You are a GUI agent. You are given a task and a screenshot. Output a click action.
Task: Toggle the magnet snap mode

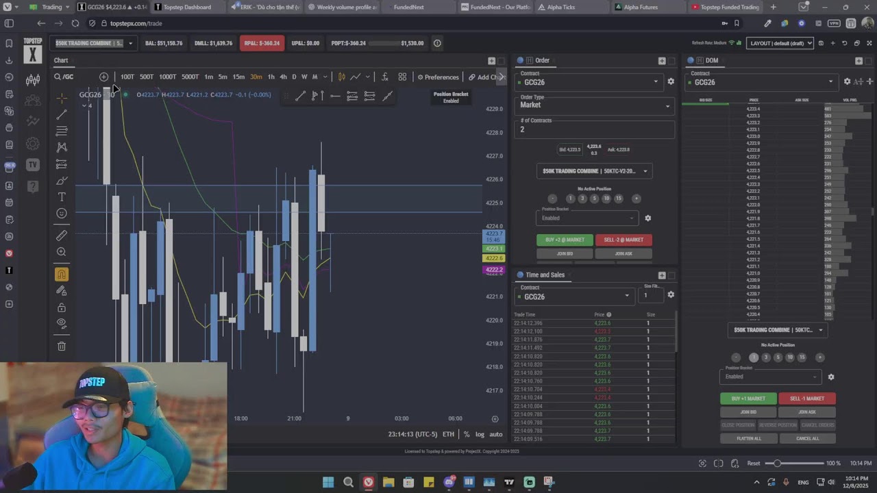point(62,275)
